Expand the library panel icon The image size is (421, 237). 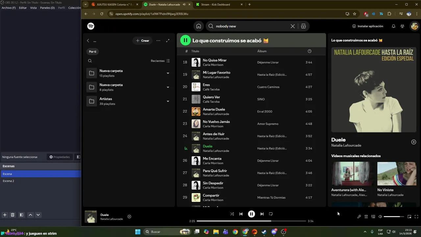(x=168, y=40)
